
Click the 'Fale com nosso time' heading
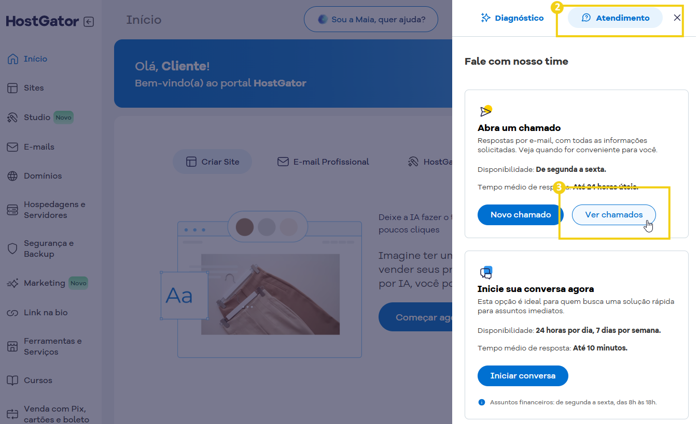point(516,62)
